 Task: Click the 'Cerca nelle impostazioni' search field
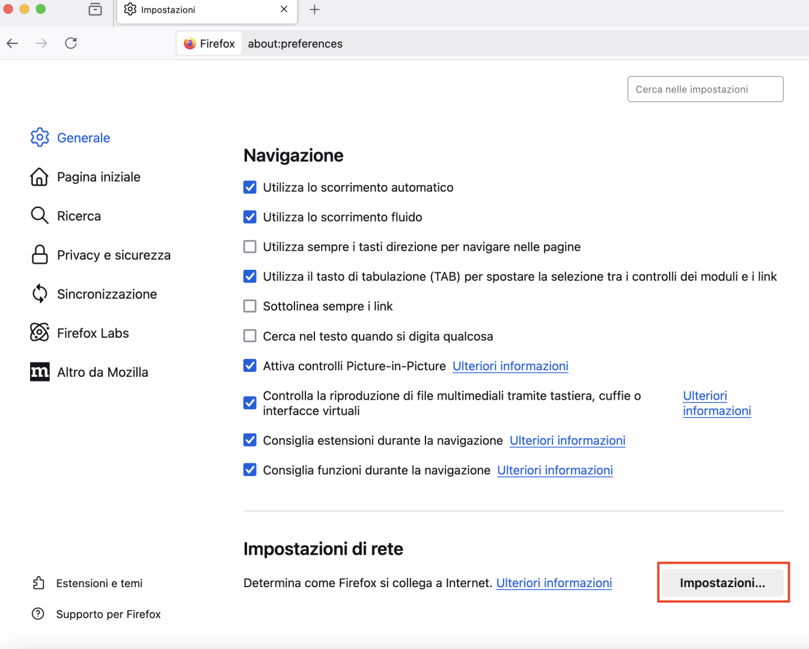click(x=704, y=89)
